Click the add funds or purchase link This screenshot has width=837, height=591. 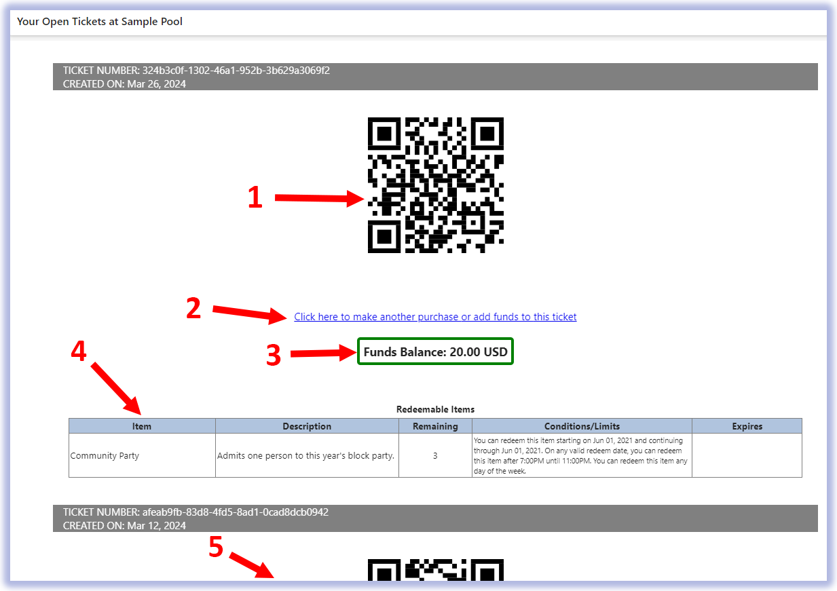(435, 317)
